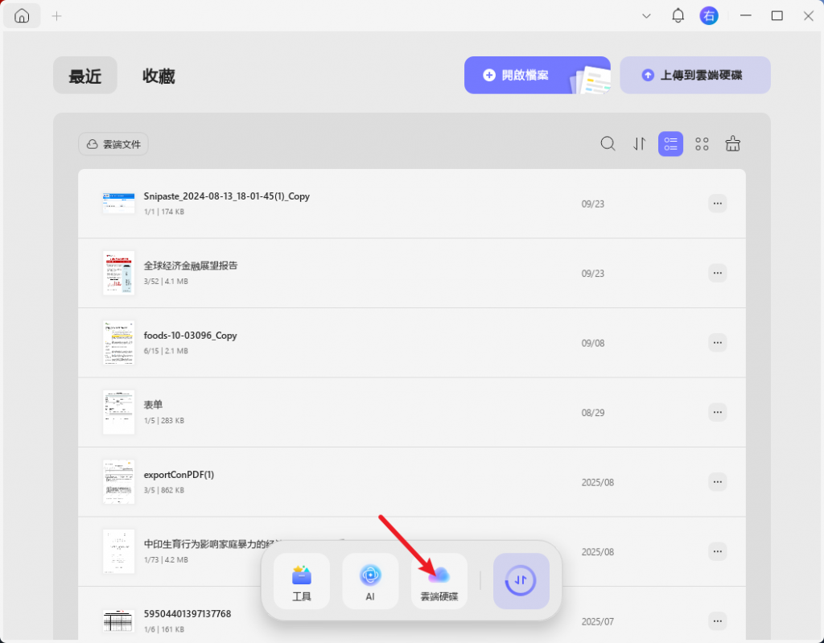Viewport: 824px width, 643px height.
Task: Click the 3/52 | 4.1 MB info text
Action: point(166,282)
